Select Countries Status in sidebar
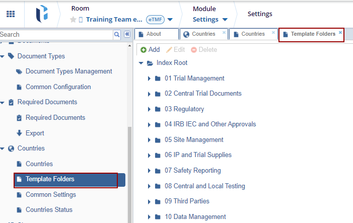The height and width of the screenshot is (223, 353). (49, 210)
